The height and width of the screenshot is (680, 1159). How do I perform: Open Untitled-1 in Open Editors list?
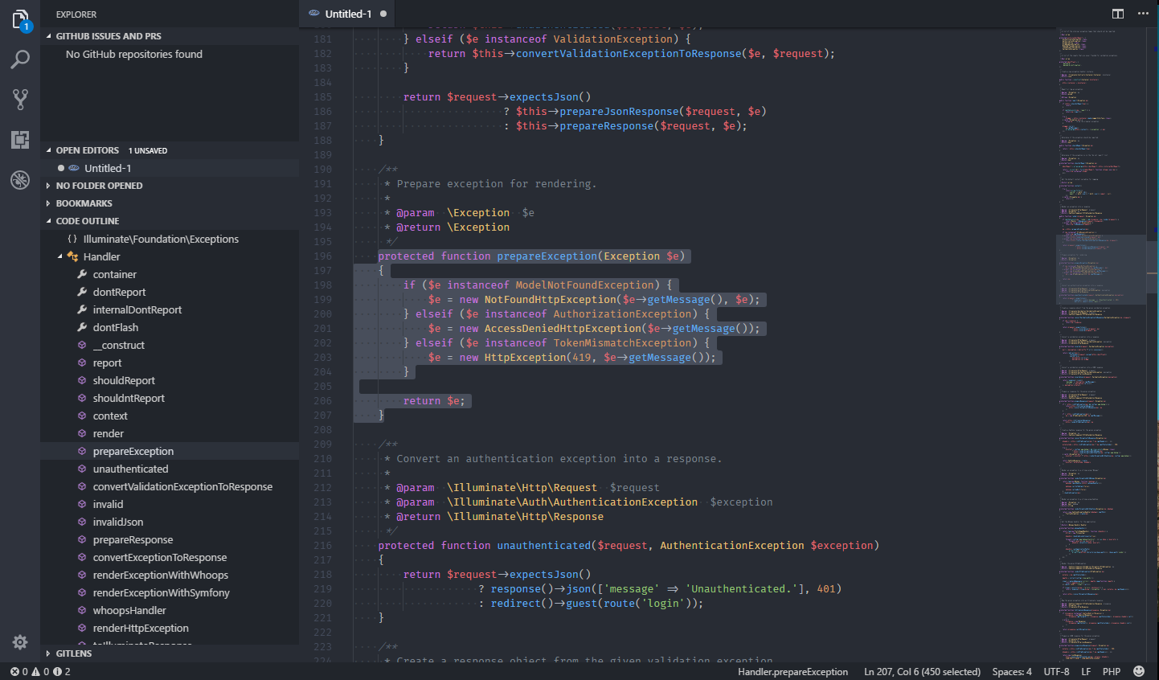[x=170, y=168]
